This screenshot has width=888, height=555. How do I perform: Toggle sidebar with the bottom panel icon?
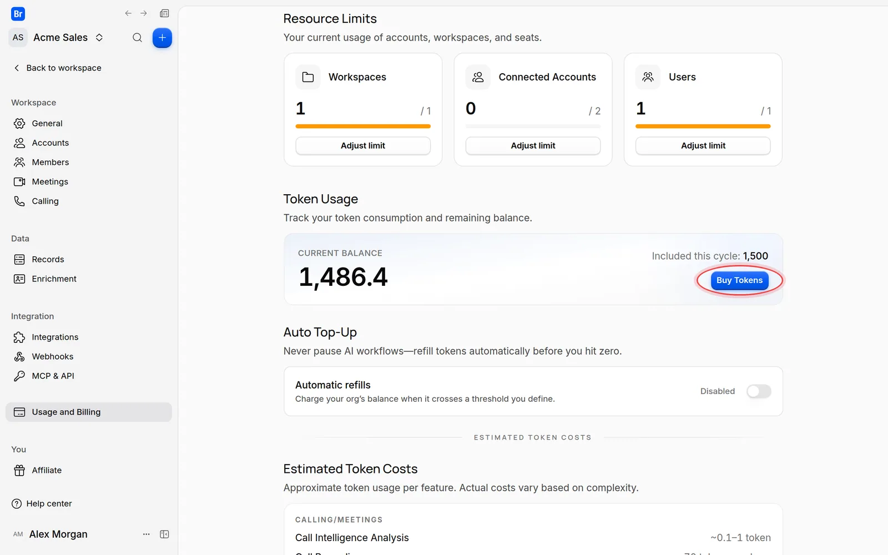pyautogui.click(x=164, y=534)
